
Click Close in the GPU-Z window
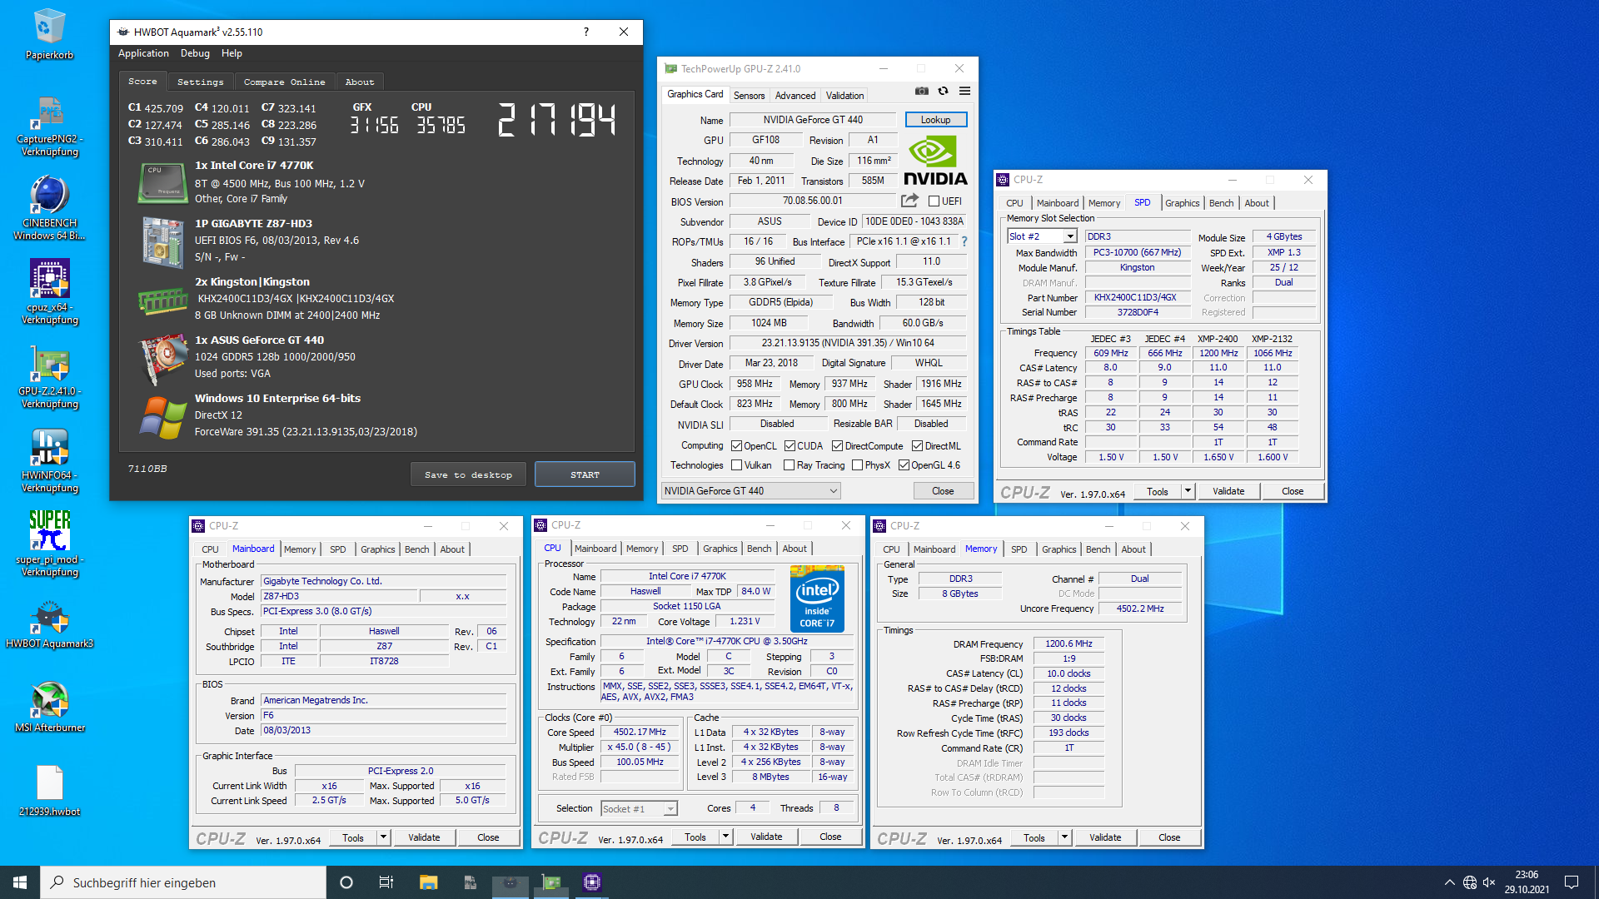(943, 491)
